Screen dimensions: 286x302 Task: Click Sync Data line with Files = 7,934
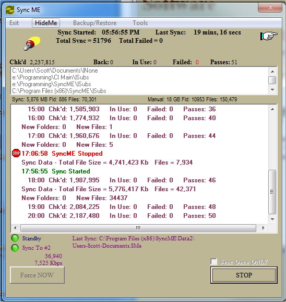(x=107, y=162)
